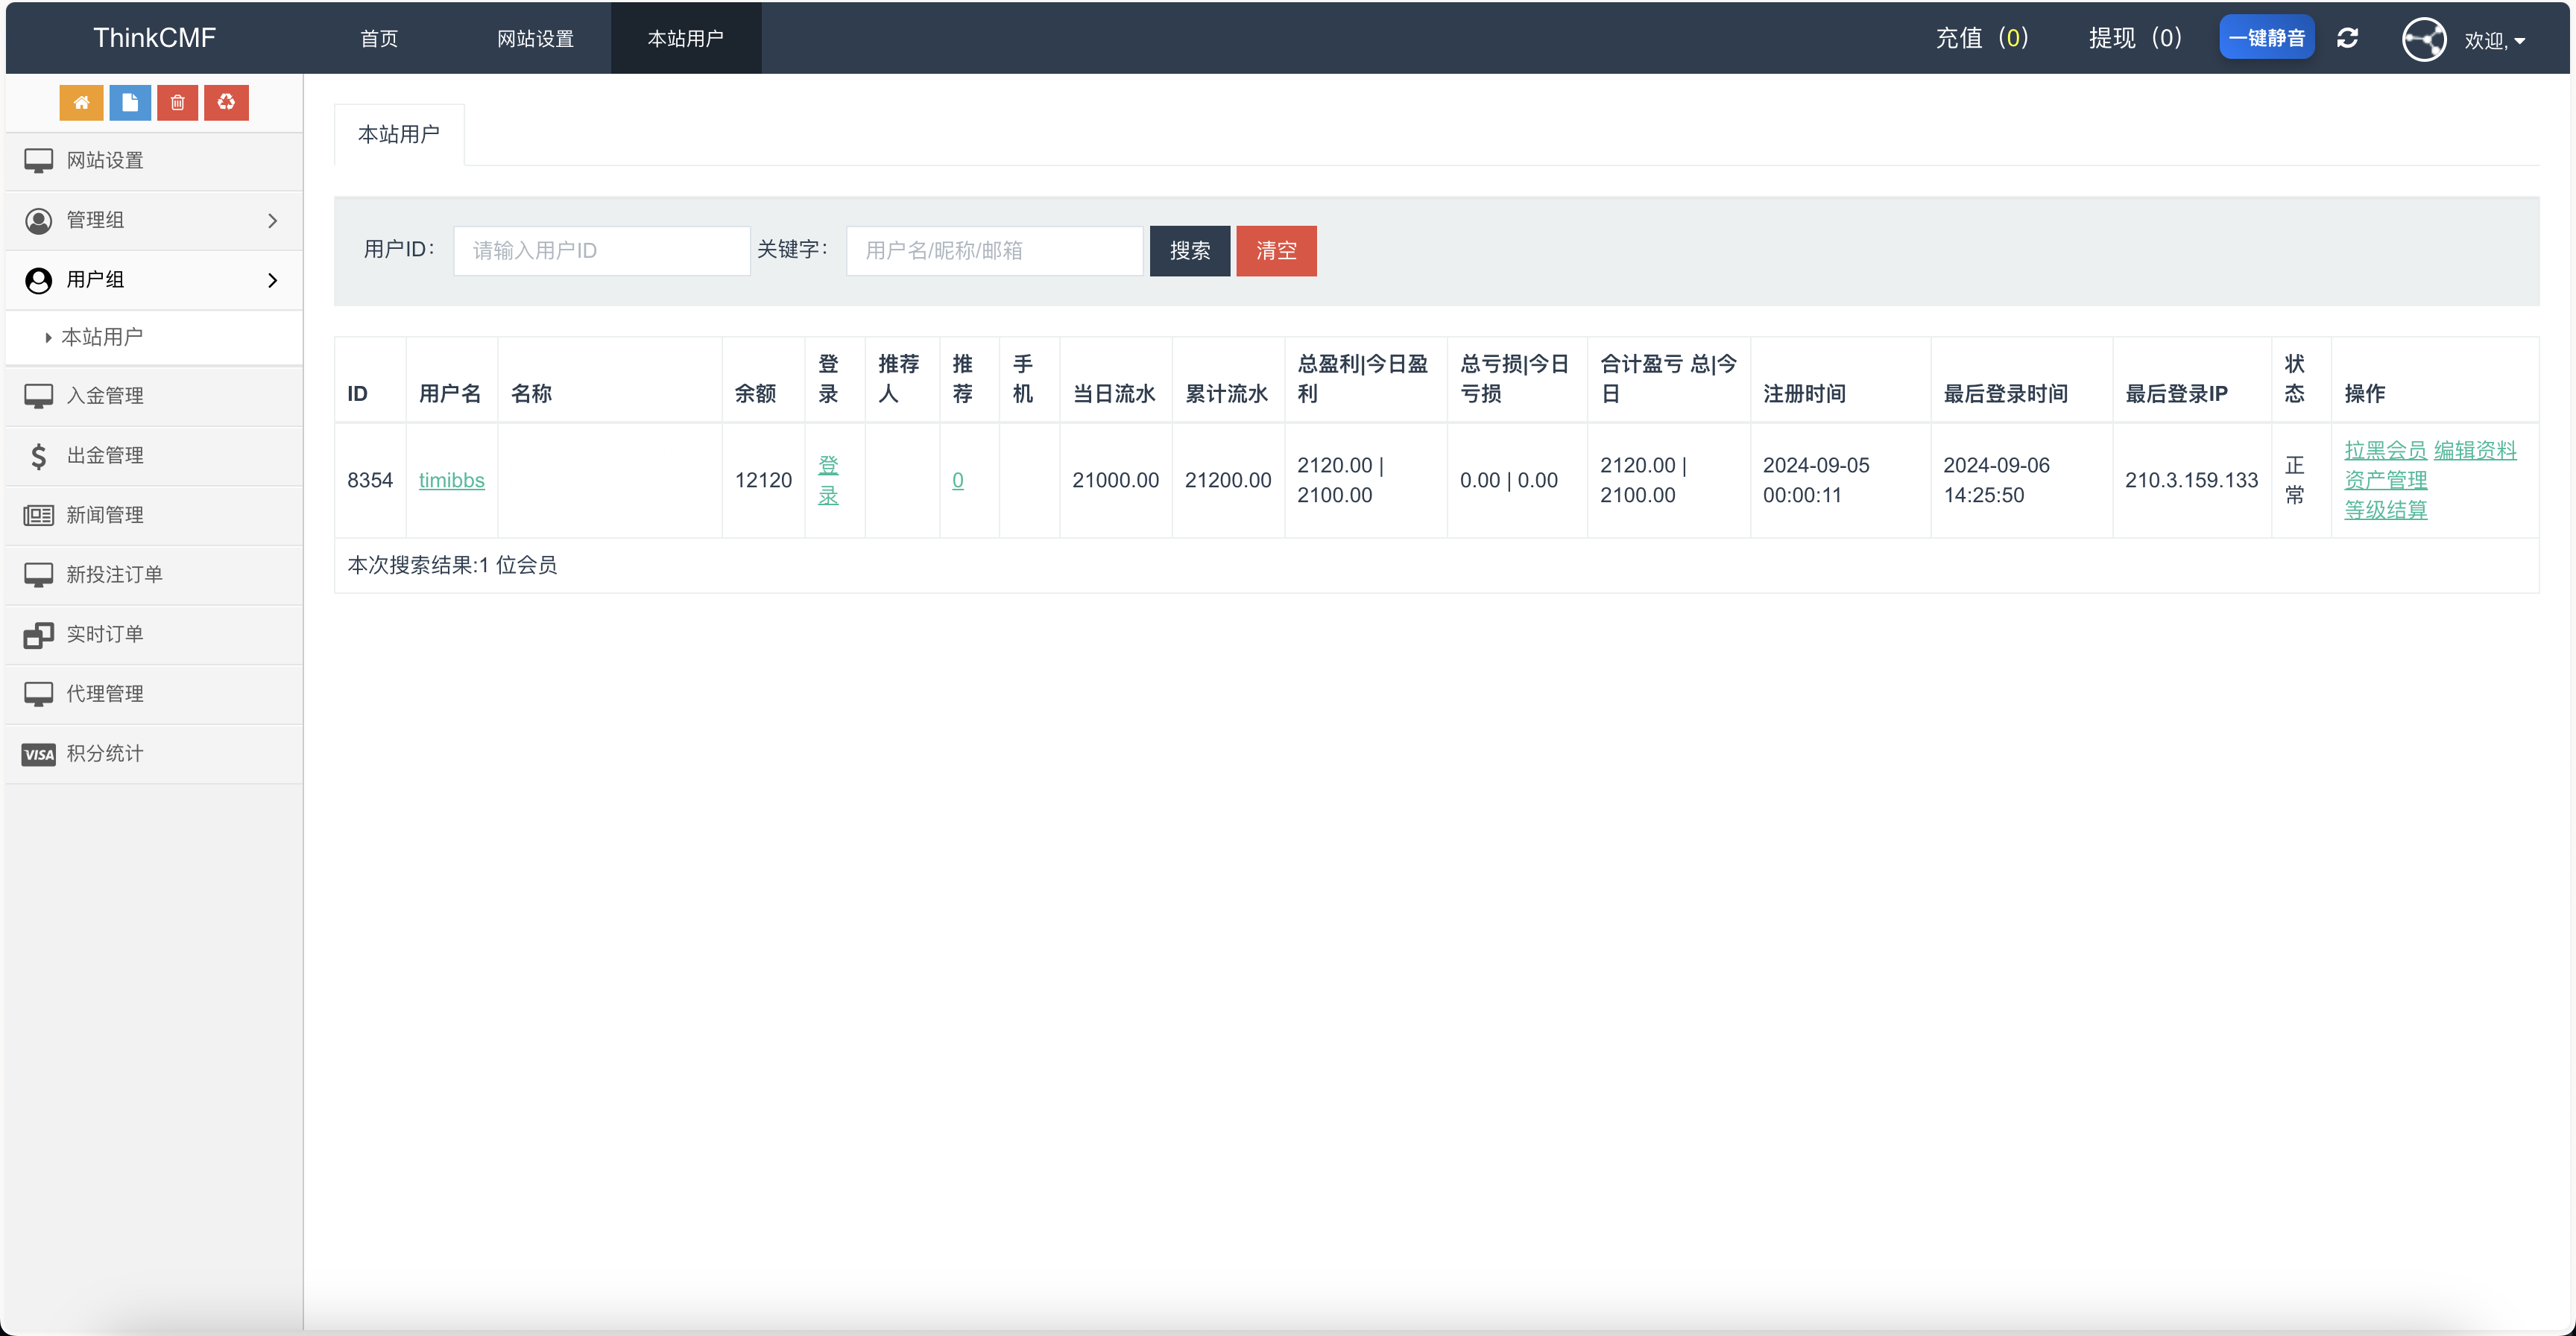The height and width of the screenshot is (1336, 2576).
Task: Select the dollar icon beside 出金管理
Action: [39, 455]
